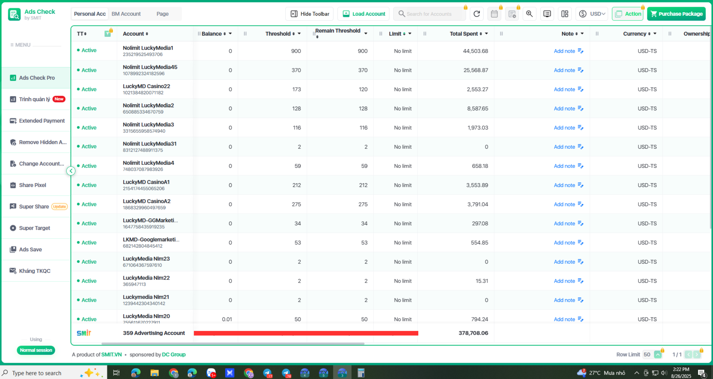Open the Currency column dropdown arrow
This screenshot has width=713, height=379.
pyautogui.click(x=655, y=34)
